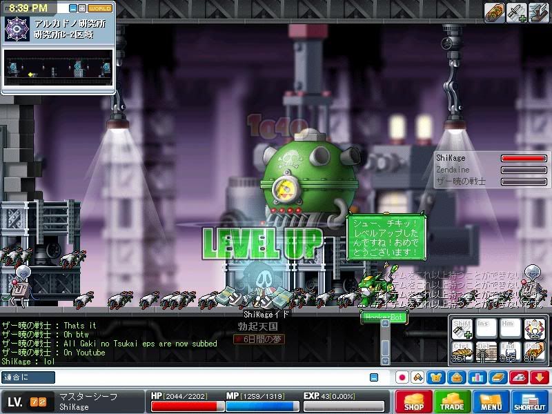Click the job title マスターシーフ
552x414 pixels.
pyautogui.click(x=88, y=397)
